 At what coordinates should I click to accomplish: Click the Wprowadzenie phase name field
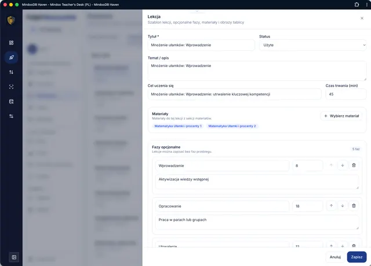(222, 166)
